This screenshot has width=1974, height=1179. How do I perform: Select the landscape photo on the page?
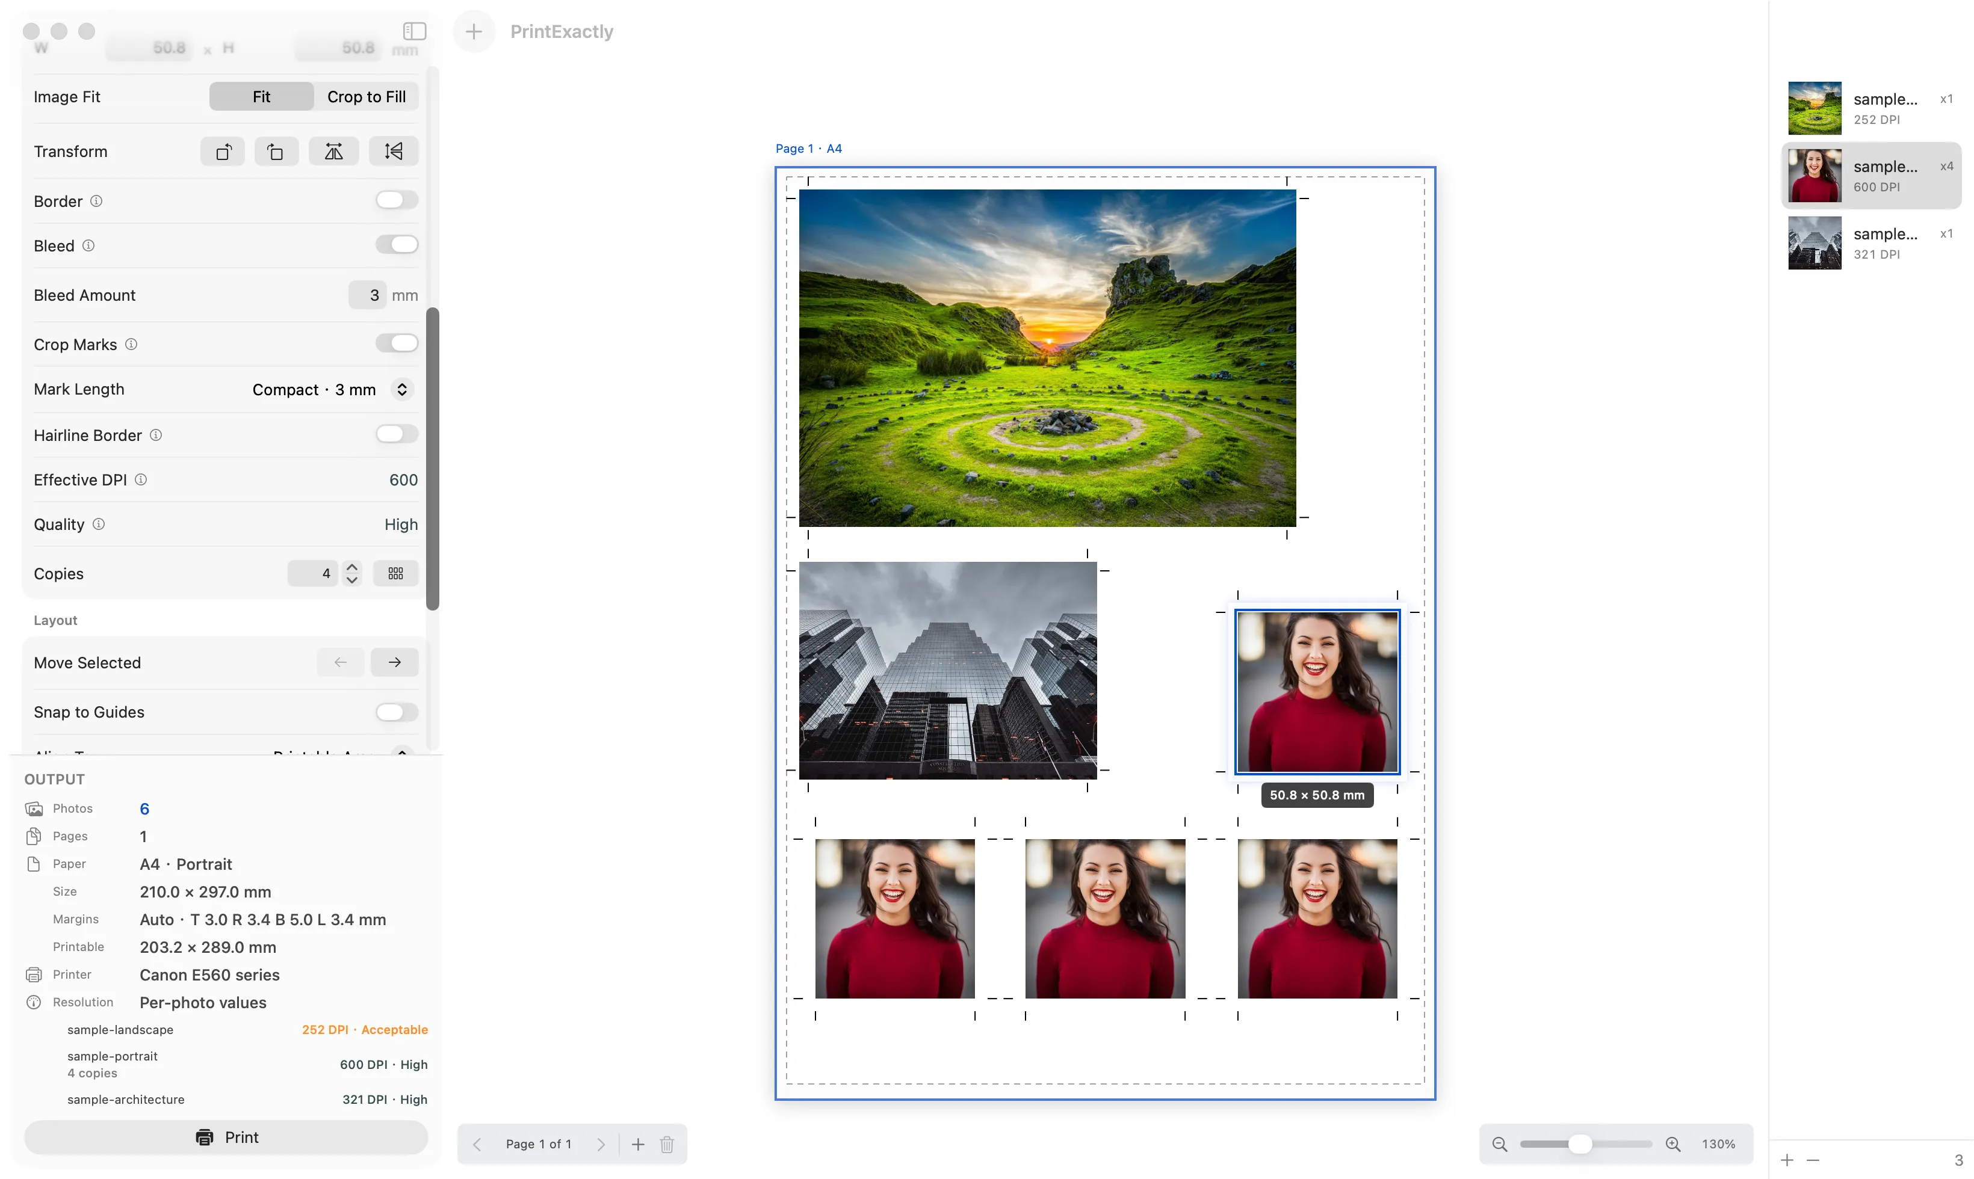point(1047,357)
